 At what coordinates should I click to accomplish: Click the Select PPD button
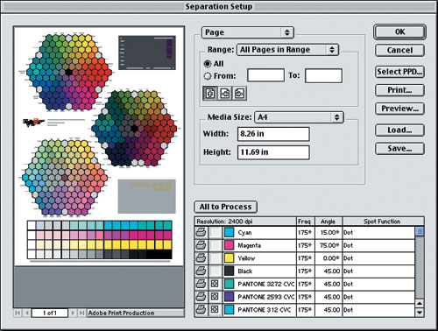coord(399,72)
